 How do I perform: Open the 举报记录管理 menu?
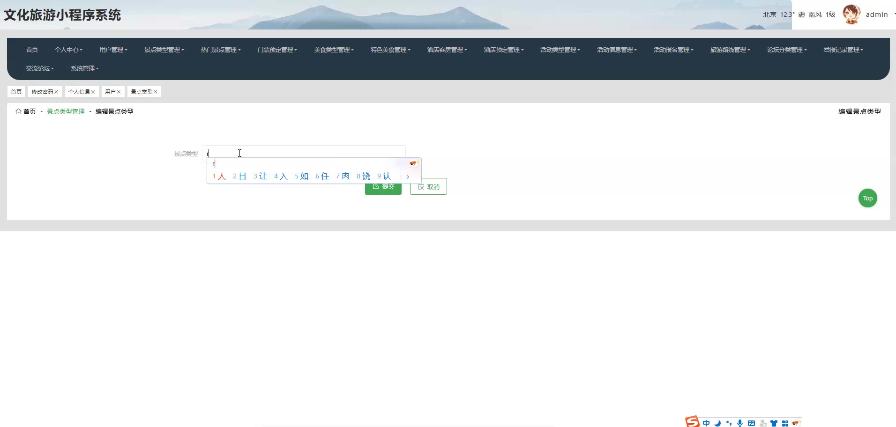(x=844, y=50)
